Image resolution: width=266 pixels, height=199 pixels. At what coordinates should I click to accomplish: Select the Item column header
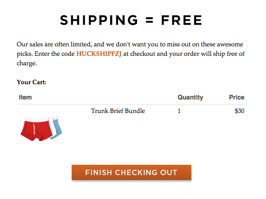tap(25, 97)
